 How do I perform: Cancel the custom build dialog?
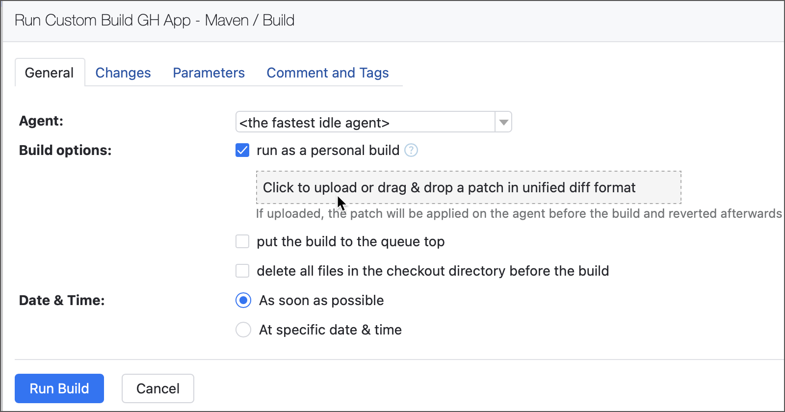click(157, 388)
